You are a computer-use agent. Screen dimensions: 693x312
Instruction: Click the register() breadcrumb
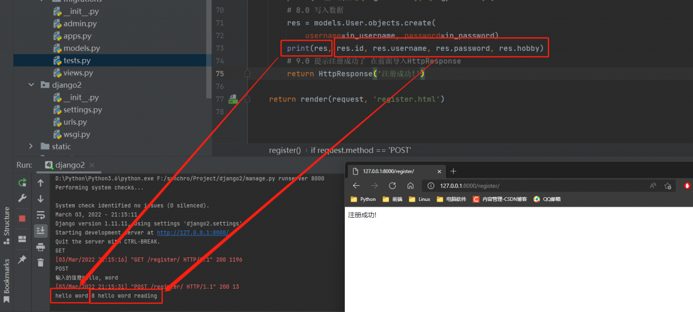(285, 150)
